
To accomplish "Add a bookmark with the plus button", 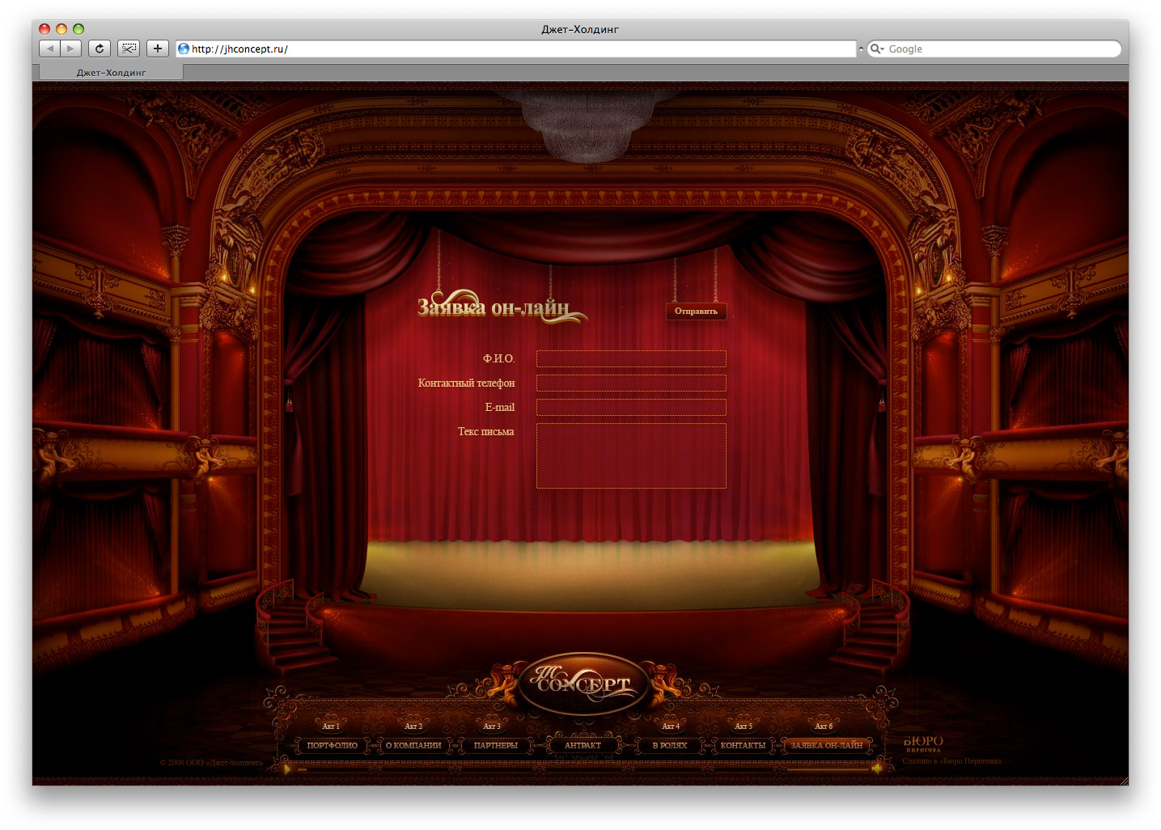I will coord(158,49).
